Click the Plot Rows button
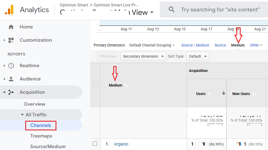Image resolution: width=268 pixels, height=150 pixels. click(x=108, y=57)
